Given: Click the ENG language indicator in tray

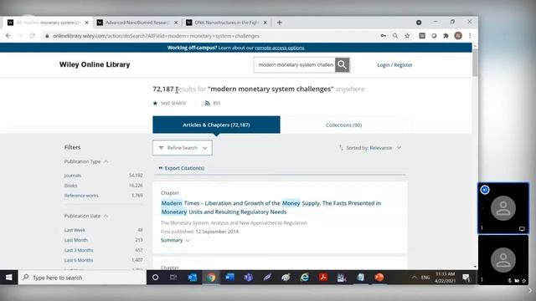Looking at the screenshot, I should click(x=425, y=278).
